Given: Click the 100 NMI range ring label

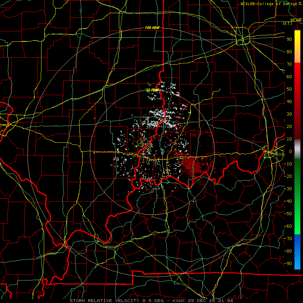Looking at the screenshot, I should click(x=152, y=28).
